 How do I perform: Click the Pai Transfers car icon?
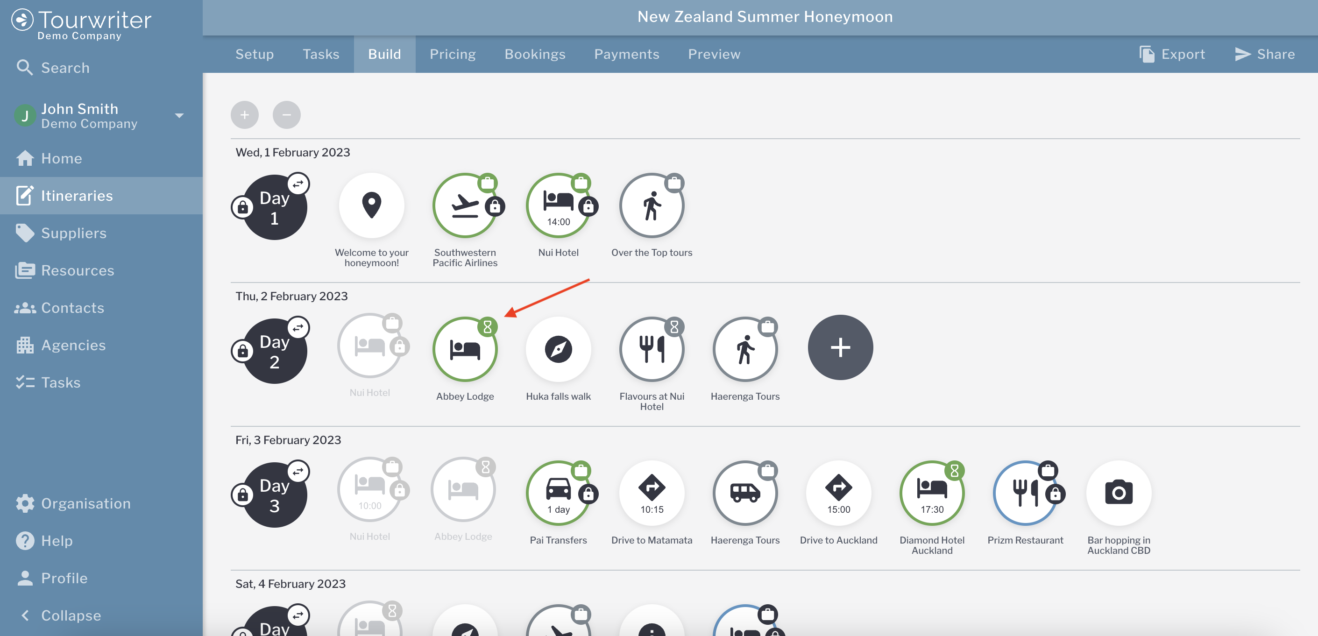click(x=558, y=492)
